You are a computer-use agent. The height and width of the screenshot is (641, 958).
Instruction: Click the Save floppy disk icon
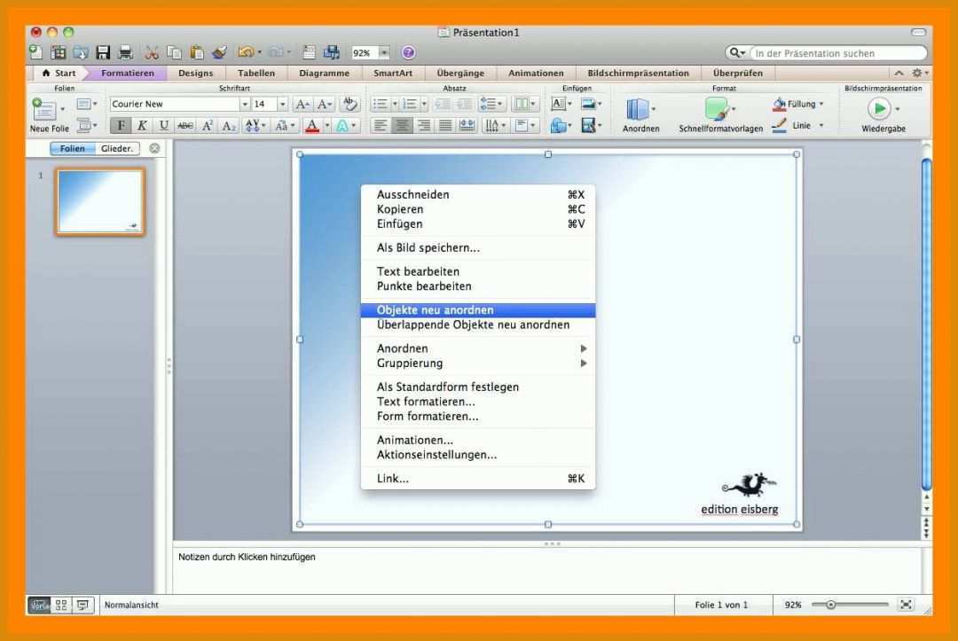click(103, 52)
